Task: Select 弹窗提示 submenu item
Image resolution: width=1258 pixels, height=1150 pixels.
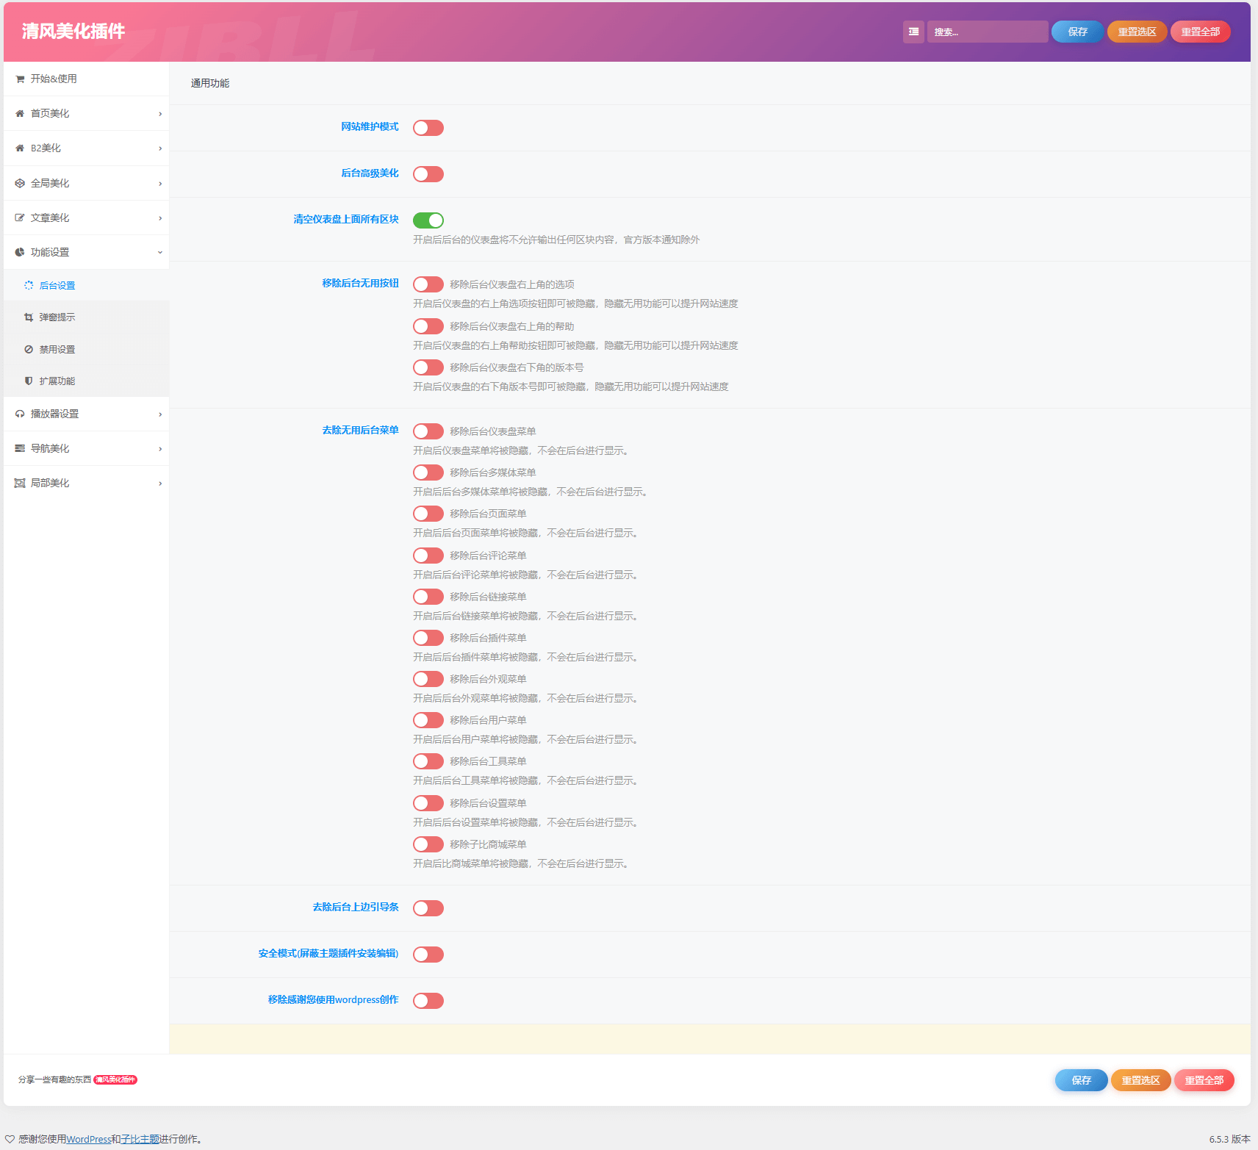Action: point(86,317)
